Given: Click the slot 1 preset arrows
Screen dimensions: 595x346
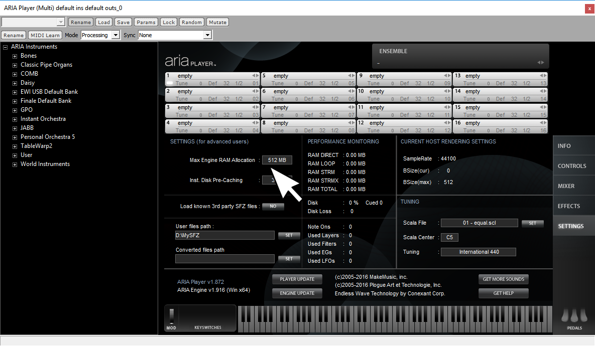Looking at the screenshot, I should [255, 76].
